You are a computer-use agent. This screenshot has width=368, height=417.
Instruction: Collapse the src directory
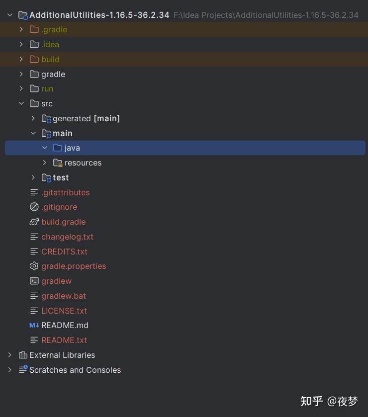coord(21,103)
